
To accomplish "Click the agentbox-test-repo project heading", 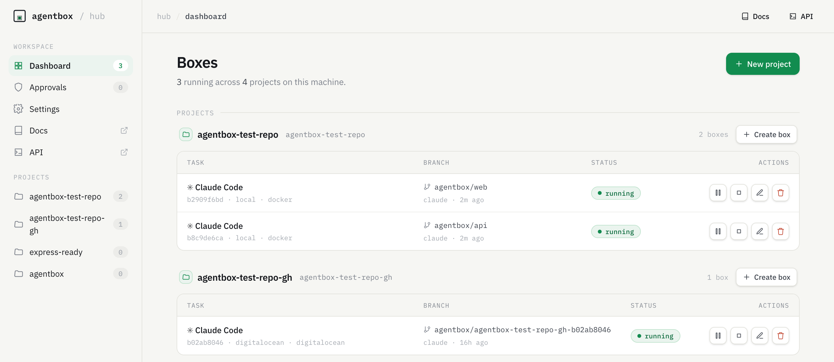I will (x=238, y=134).
